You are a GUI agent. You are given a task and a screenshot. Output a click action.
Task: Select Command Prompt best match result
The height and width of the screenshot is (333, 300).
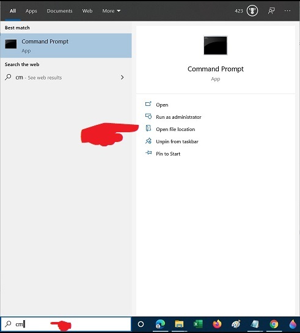point(66,45)
